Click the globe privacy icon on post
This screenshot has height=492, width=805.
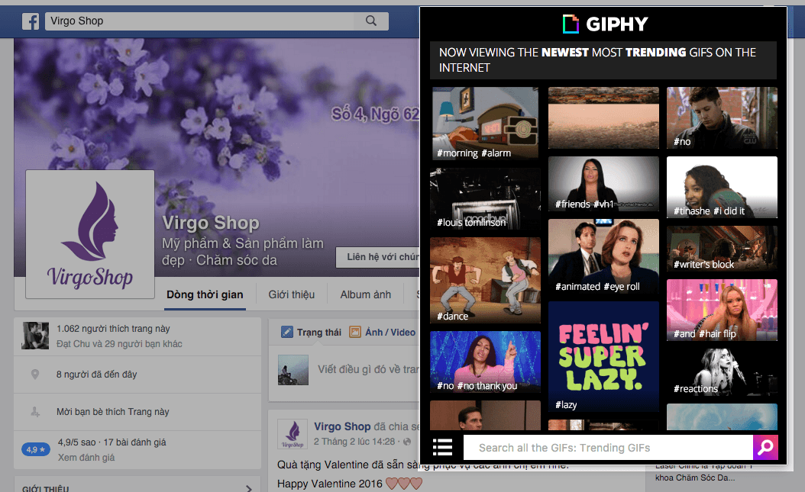click(x=406, y=441)
